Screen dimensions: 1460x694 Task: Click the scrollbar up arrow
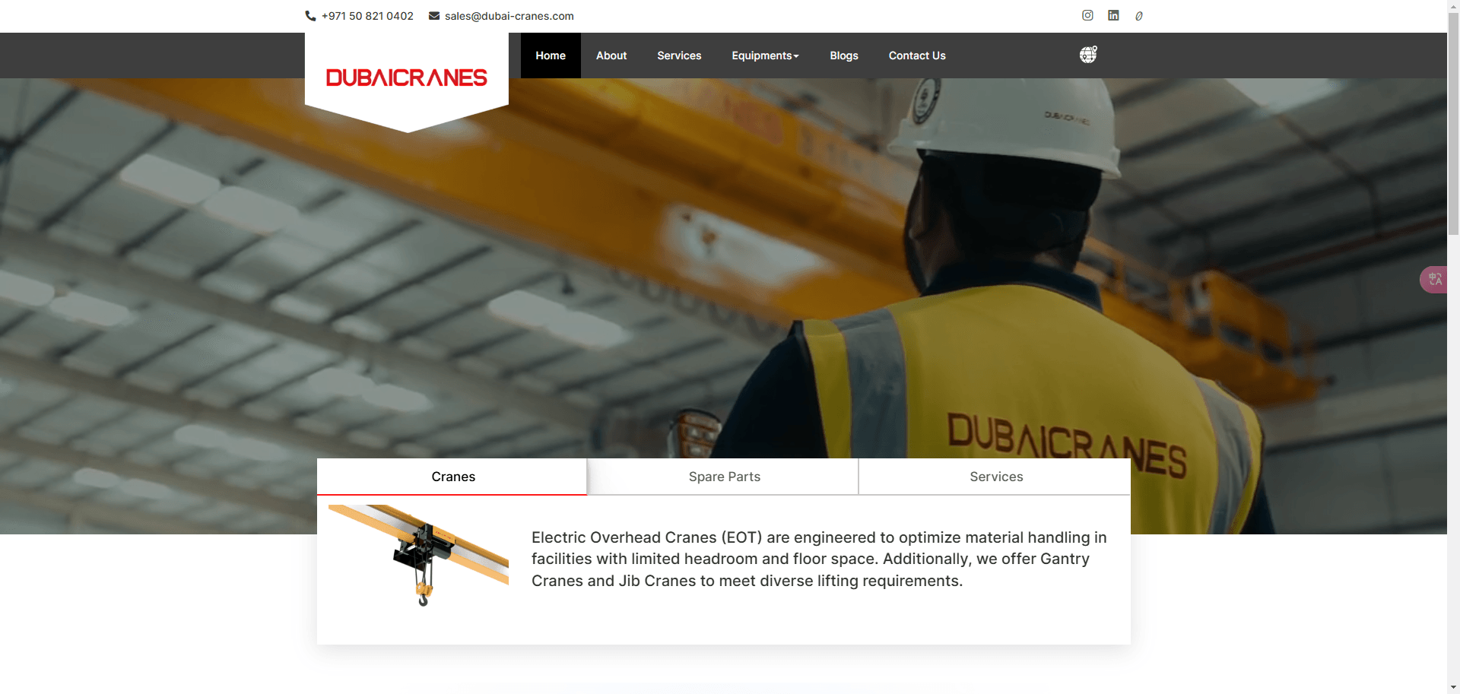1453,5
